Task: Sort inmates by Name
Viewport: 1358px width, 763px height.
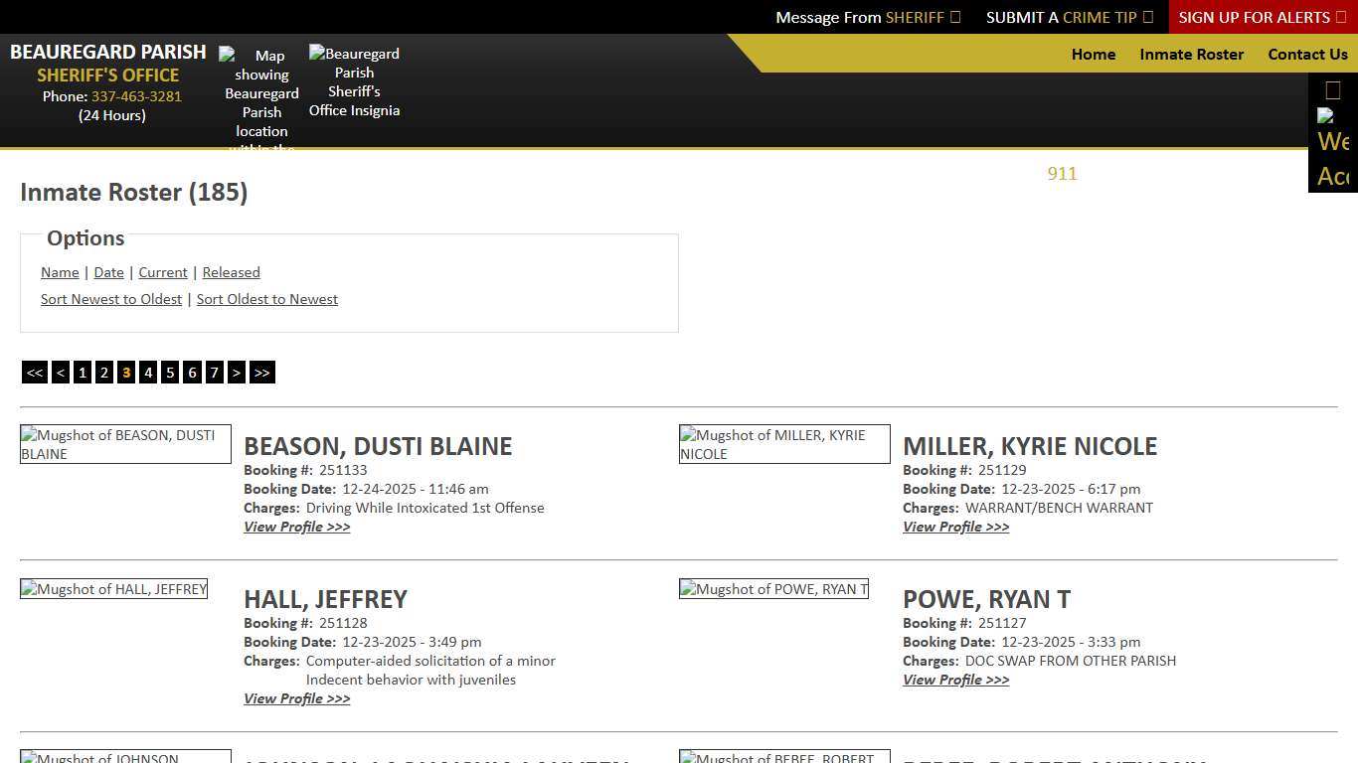Action: (x=60, y=272)
